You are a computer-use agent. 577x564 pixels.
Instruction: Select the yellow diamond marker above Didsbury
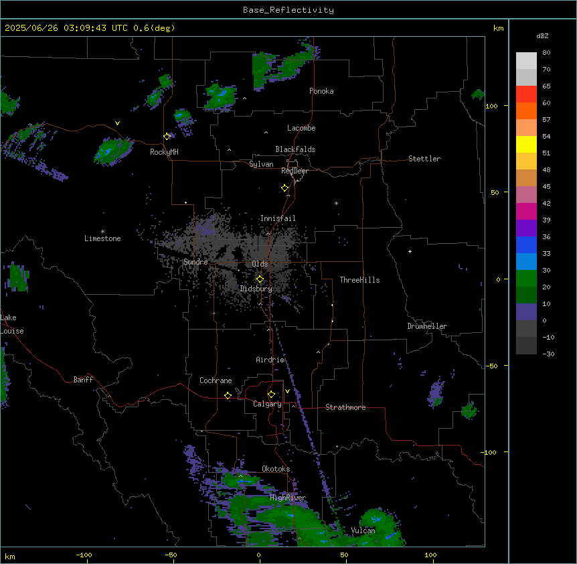tap(260, 279)
